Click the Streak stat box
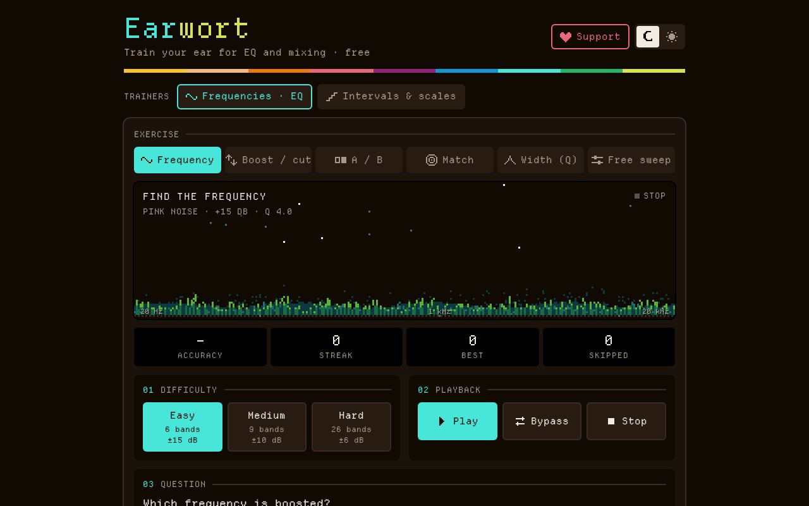 [x=336, y=347]
